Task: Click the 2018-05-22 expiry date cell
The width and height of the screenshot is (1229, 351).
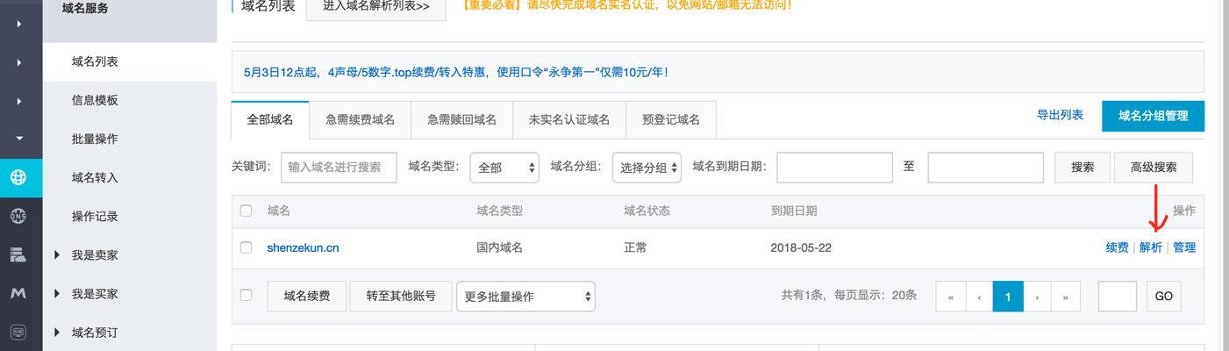Action: tap(801, 247)
